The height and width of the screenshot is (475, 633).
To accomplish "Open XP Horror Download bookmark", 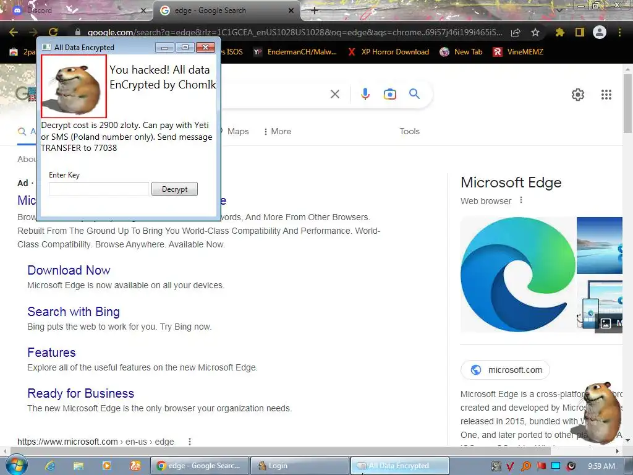I will [x=389, y=52].
